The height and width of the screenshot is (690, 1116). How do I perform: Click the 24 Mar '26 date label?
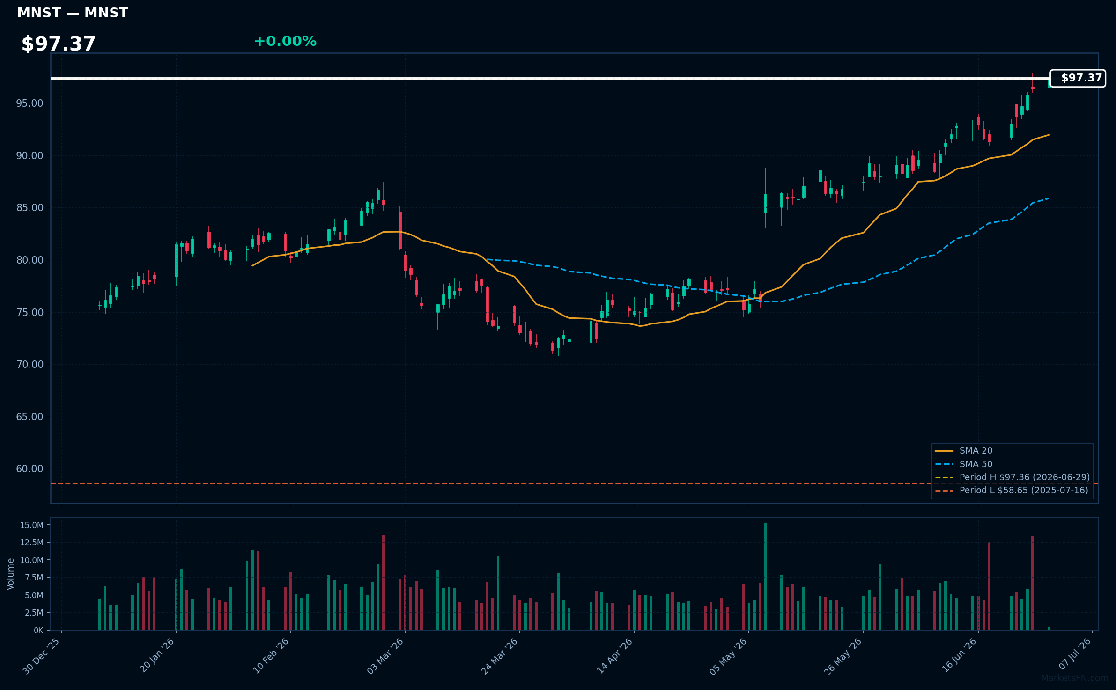500,656
